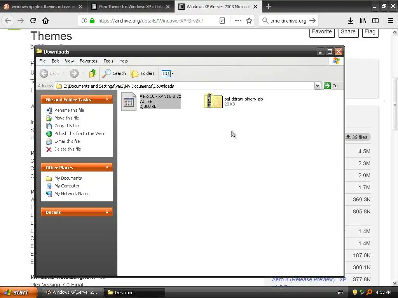This screenshot has height=298, width=398.
Task: Open Firefox library icon
Action: [363, 21]
